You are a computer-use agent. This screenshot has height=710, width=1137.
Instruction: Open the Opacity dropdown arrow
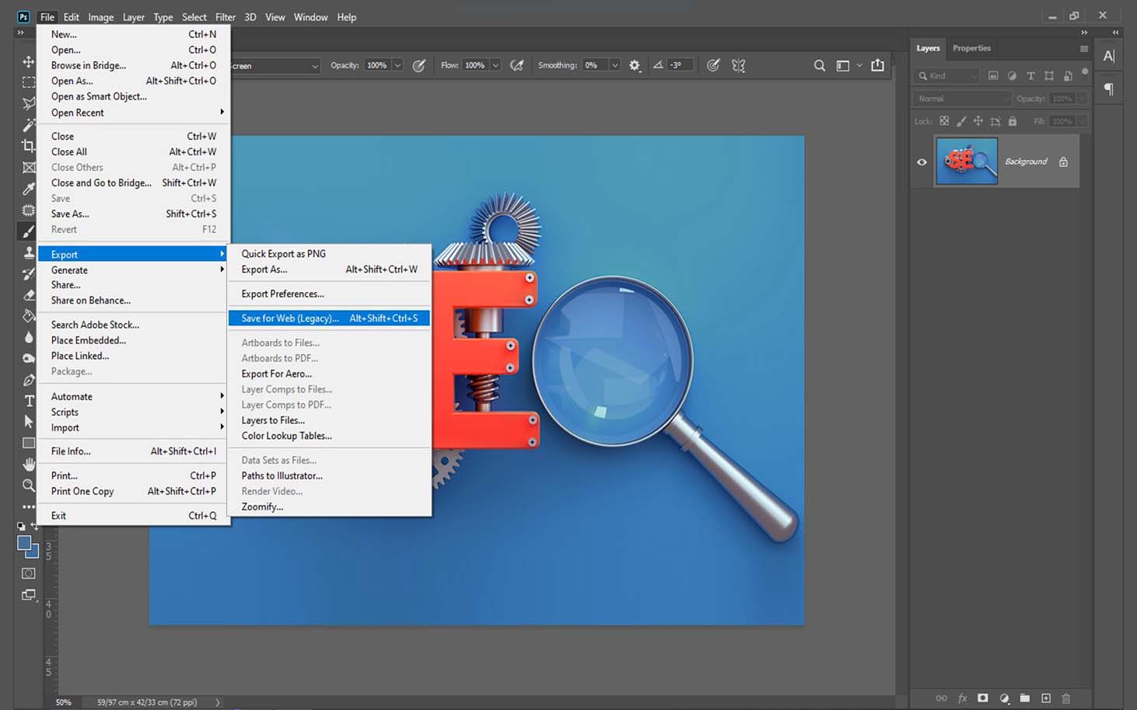[397, 65]
